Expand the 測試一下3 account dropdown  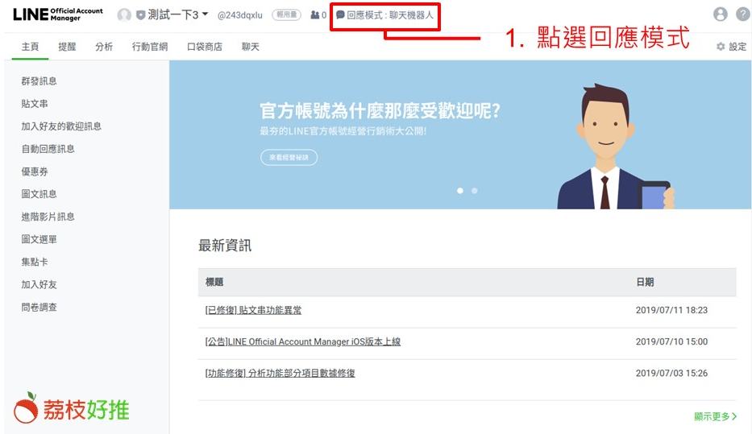[205, 14]
